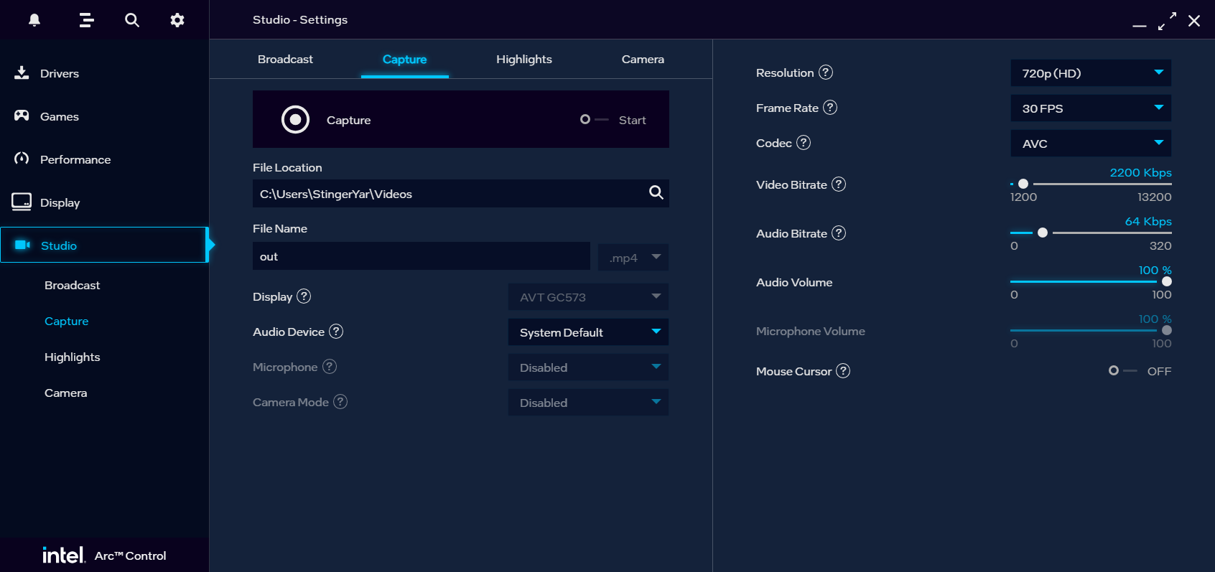
Task: Toggle the Capture Start switch
Action: click(594, 120)
